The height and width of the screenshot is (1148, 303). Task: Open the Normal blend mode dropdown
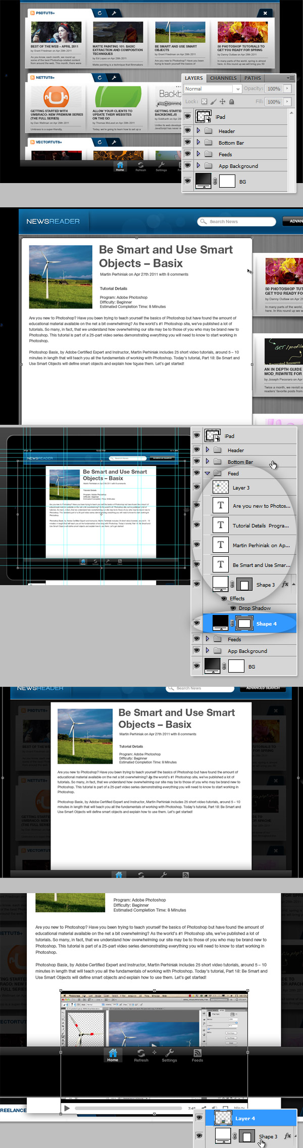click(213, 89)
